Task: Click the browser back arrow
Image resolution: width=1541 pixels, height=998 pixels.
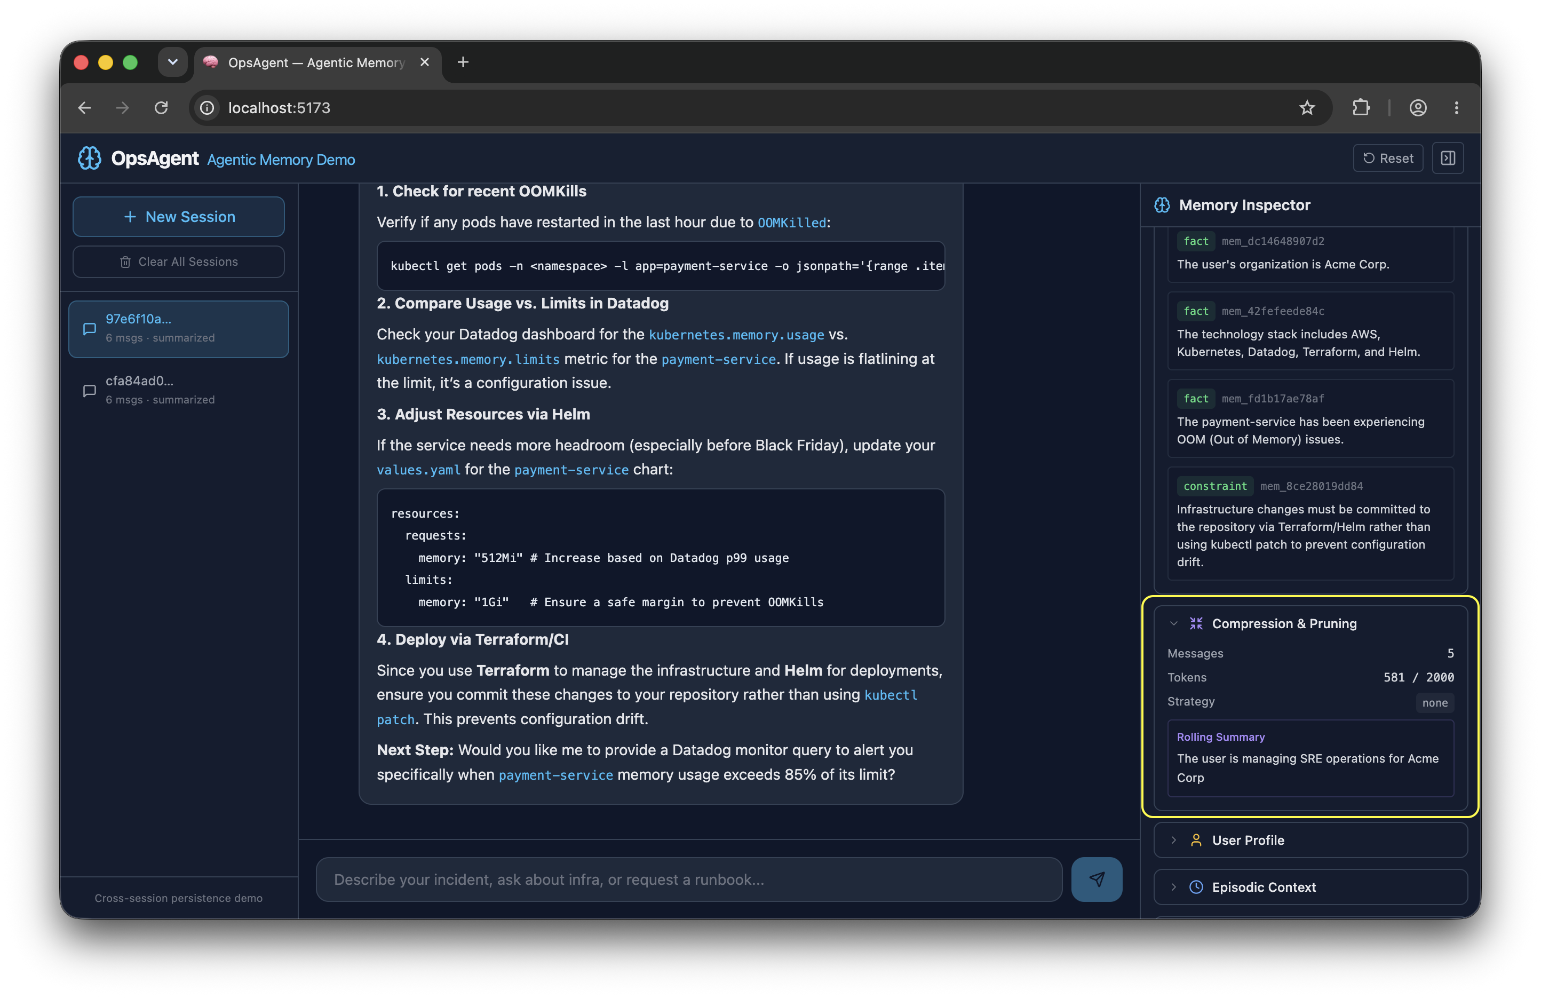Action: [84, 107]
